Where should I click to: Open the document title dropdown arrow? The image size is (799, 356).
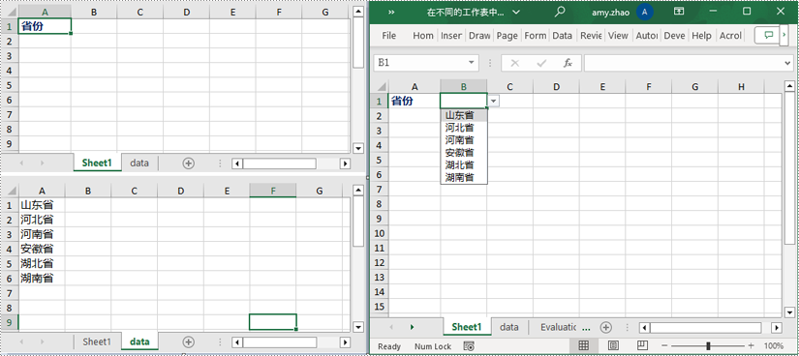[x=515, y=12]
